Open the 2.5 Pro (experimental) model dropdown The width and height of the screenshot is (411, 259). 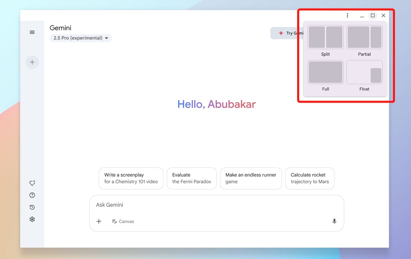pyautogui.click(x=81, y=38)
